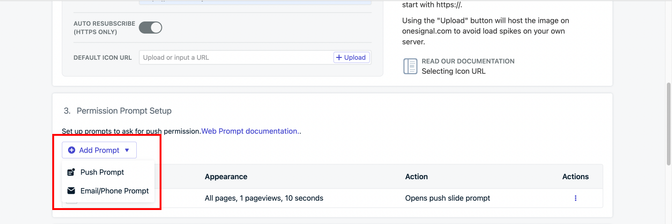The width and height of the screenshot is (672, 224).
Task: Expand the Add Prompt dropdown arrow
Action: 127,150
